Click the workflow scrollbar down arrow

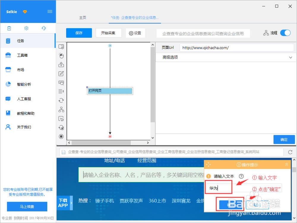[153, 138]
